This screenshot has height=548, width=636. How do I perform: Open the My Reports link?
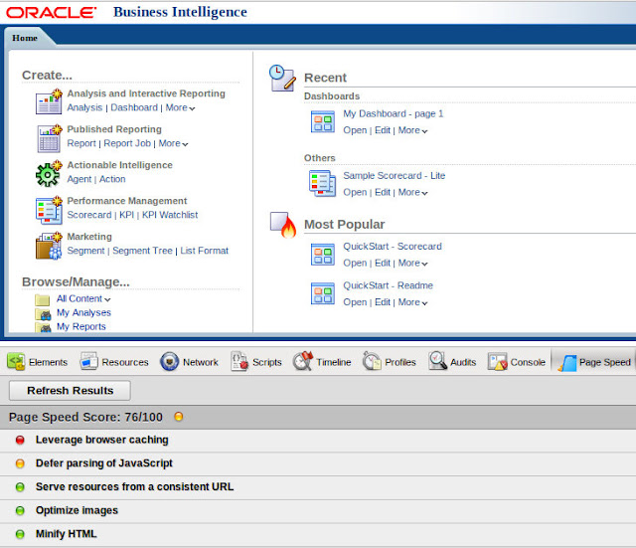81,326
